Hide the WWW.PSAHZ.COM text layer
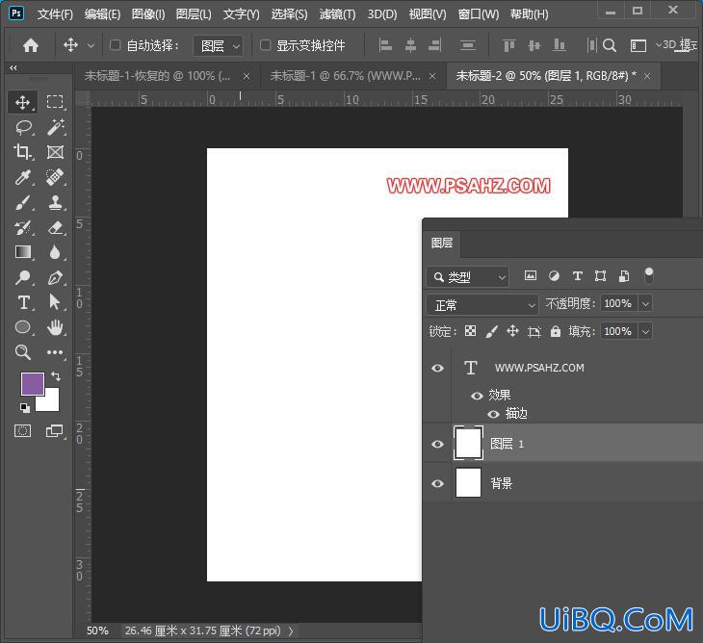This screenshot has width=703, height=643. pos(437,369)
